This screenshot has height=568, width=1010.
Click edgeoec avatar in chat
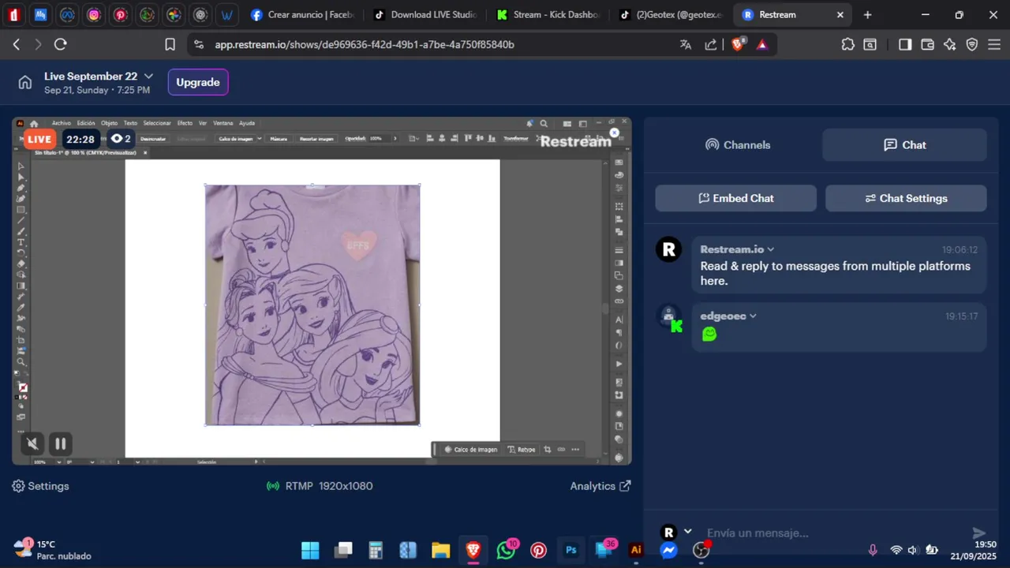coord(669,317)
